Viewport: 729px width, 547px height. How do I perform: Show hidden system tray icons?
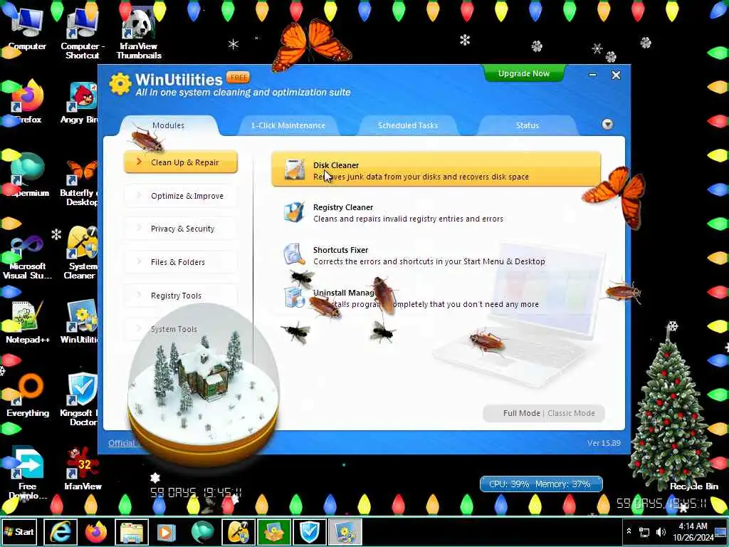629,531
